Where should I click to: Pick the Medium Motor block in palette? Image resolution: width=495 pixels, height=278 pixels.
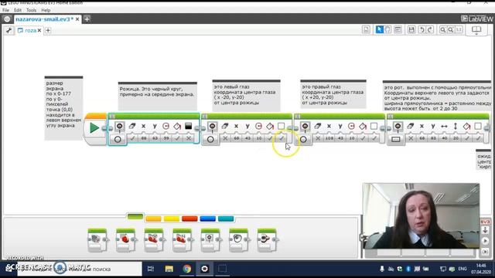pyautogui.click(x=97, y=240)
